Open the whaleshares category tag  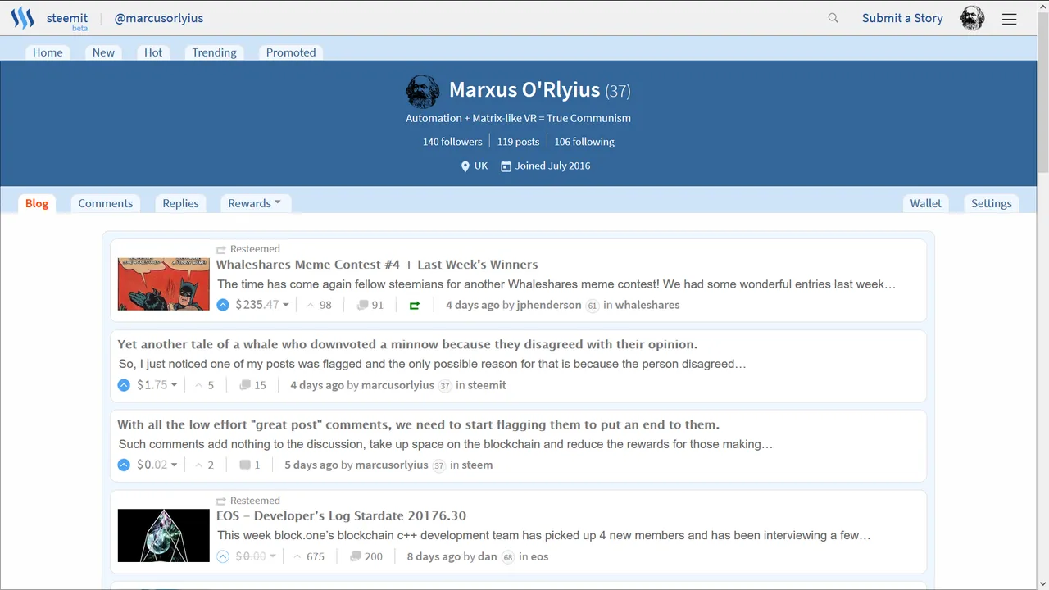[x=647, y=305]
